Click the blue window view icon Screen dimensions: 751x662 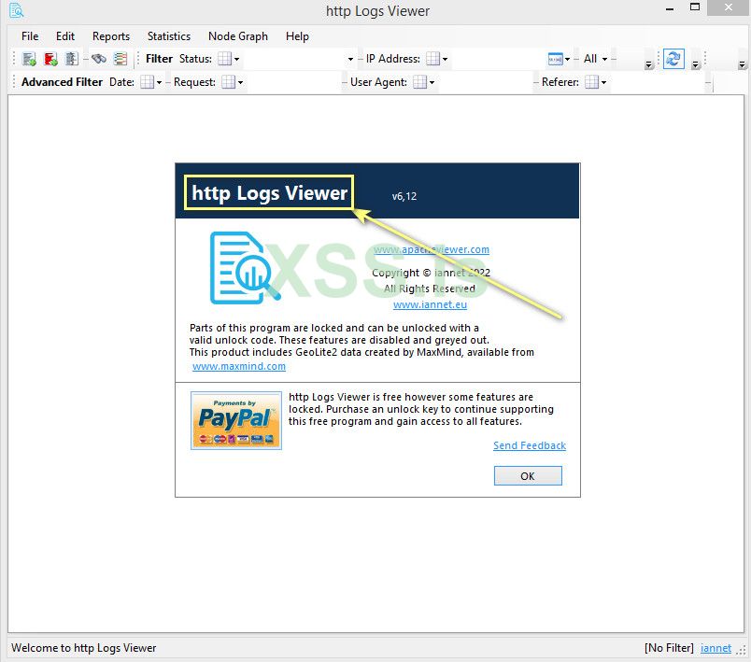[555, 59]
